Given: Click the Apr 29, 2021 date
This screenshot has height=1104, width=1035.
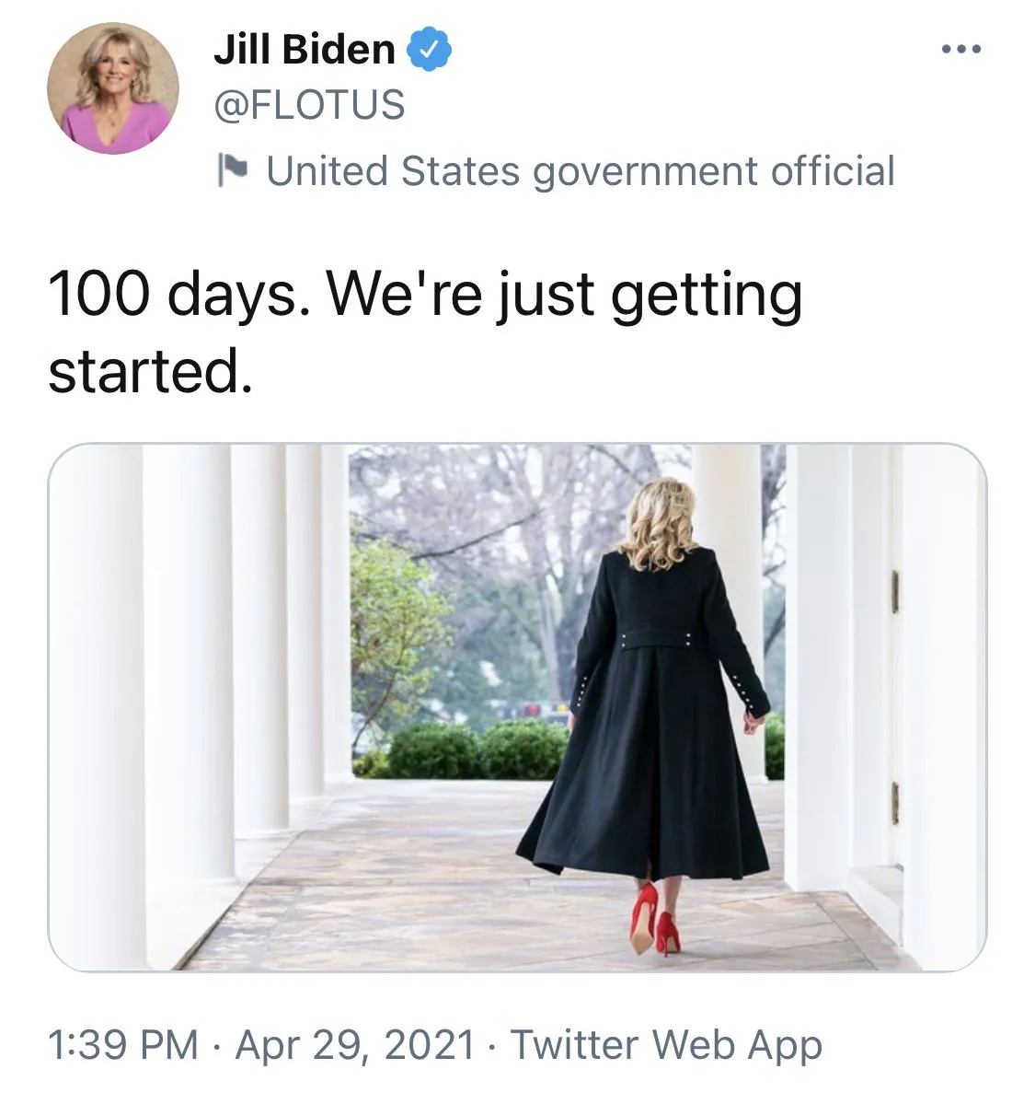Looking at the screenshot, I should click(355, 1045).
